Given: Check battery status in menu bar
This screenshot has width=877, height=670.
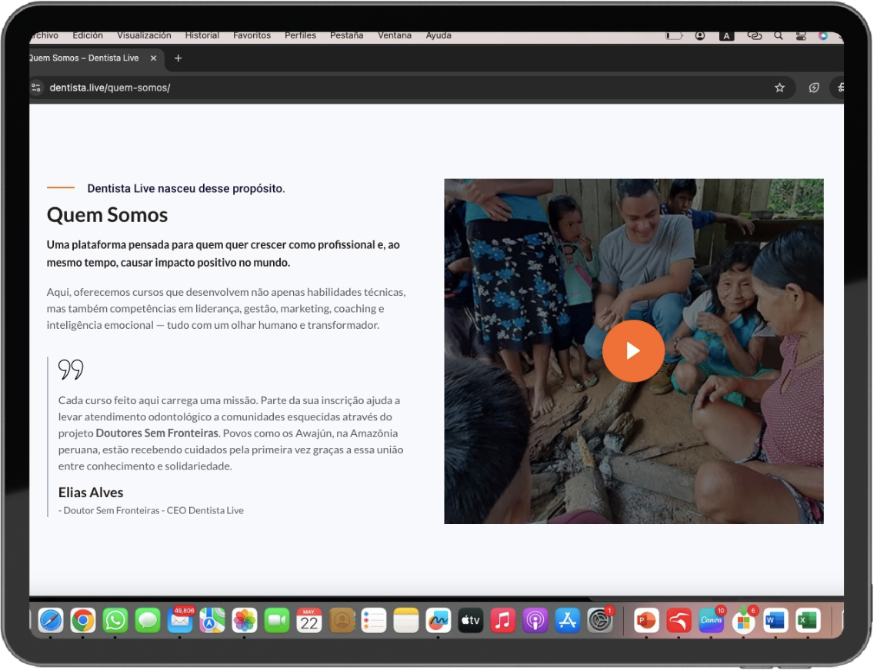Looking at the screenshot, I should tap(674, 36).
